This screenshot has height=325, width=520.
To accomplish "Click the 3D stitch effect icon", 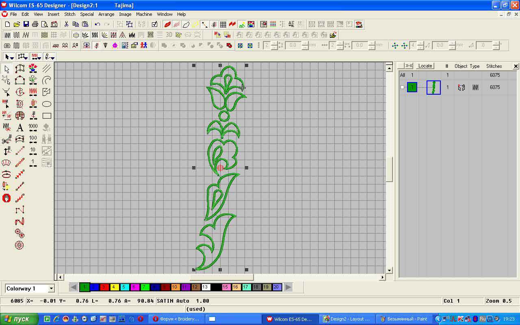I will (169, 35).
